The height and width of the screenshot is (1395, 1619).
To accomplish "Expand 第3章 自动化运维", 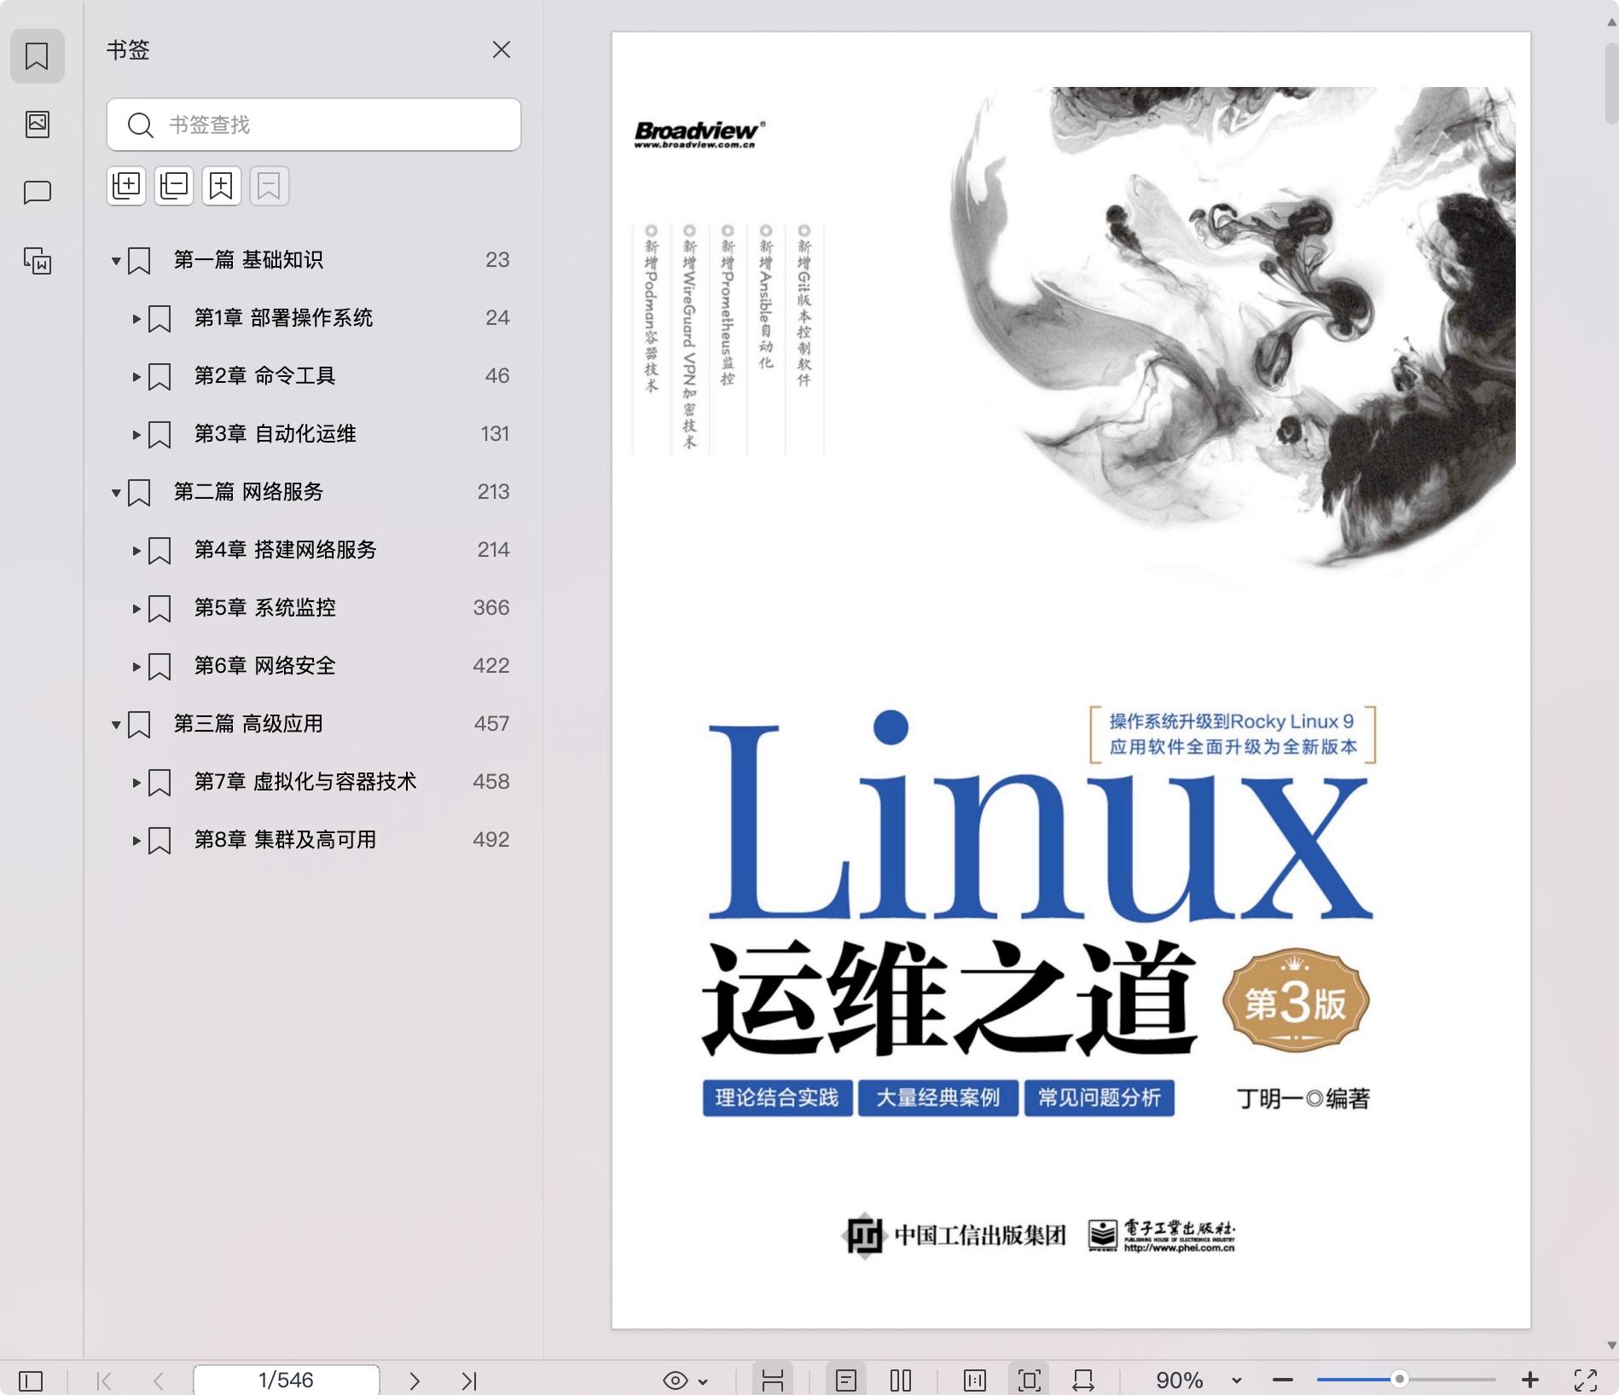I will pos(136,434).
